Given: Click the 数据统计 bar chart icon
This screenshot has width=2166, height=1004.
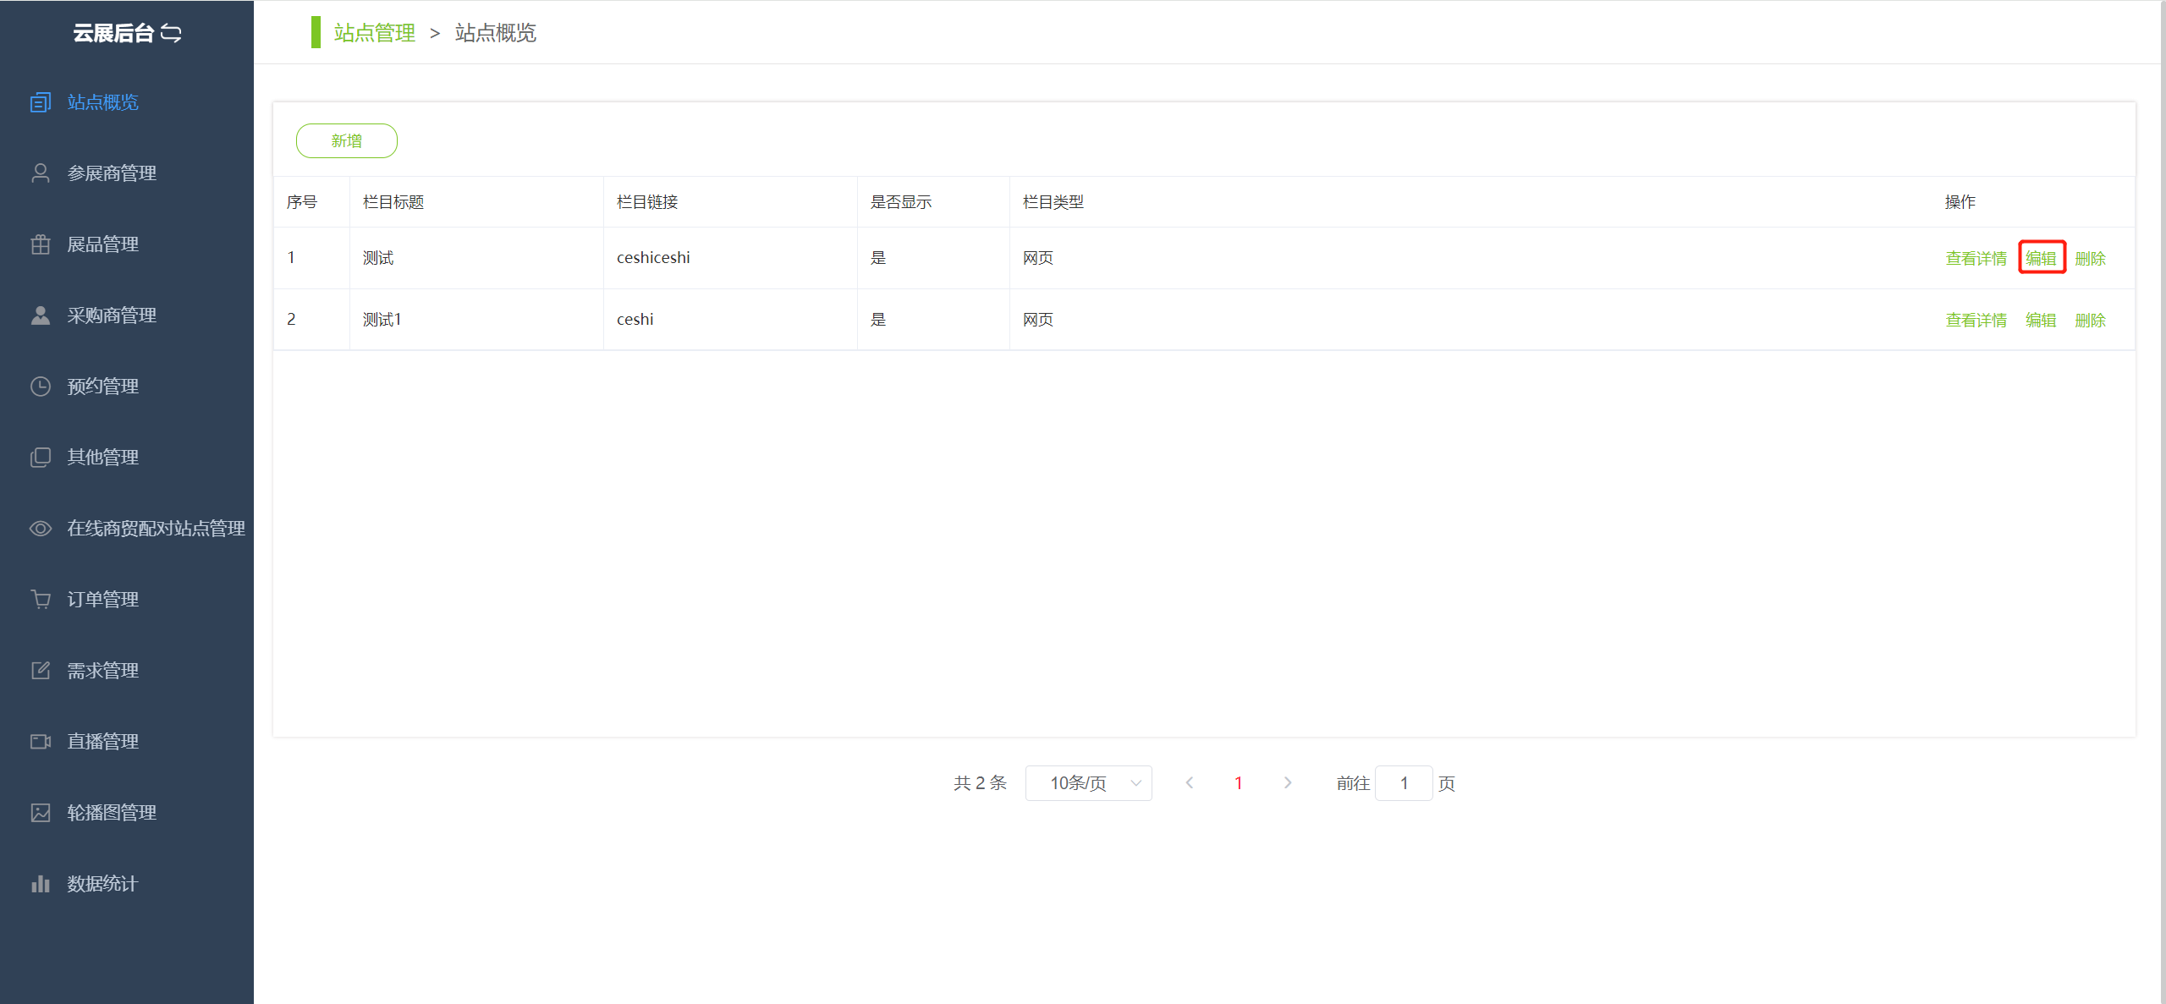Looking at the screenshot, I should click(41, 884).
